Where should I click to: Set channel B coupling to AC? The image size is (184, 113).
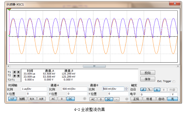tap(93, 99)
